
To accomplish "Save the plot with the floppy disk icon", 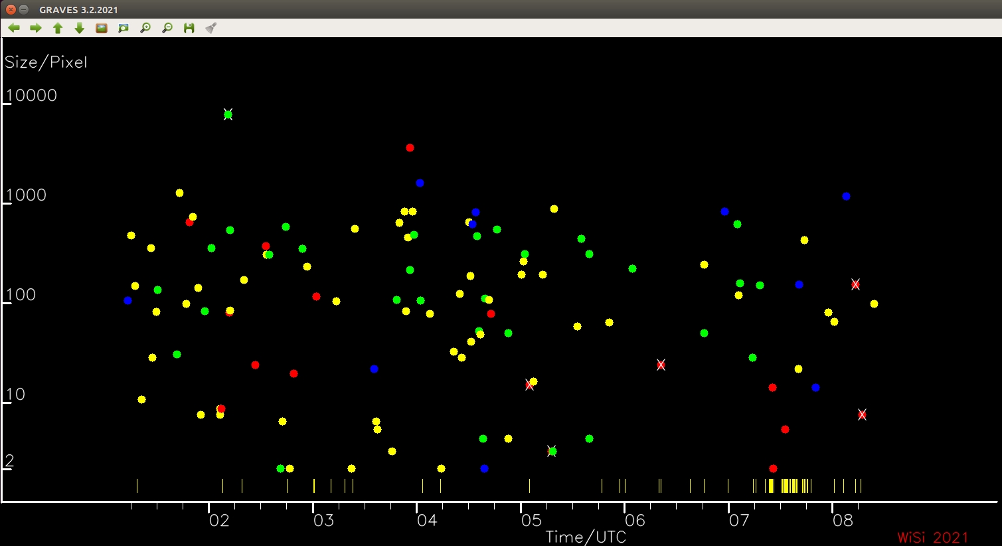I will pos(189,28).
